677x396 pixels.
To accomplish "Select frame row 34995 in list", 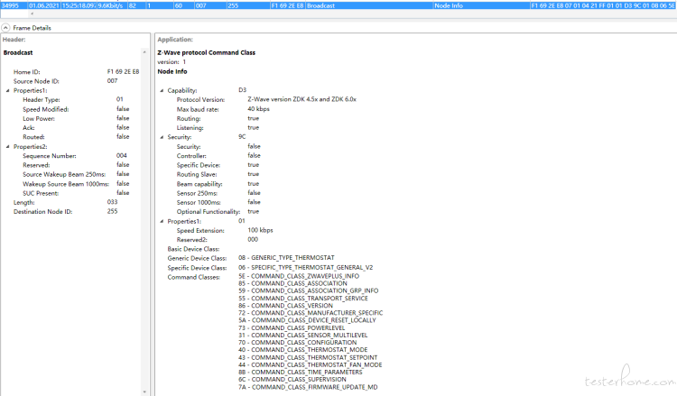I will [338, 5].
